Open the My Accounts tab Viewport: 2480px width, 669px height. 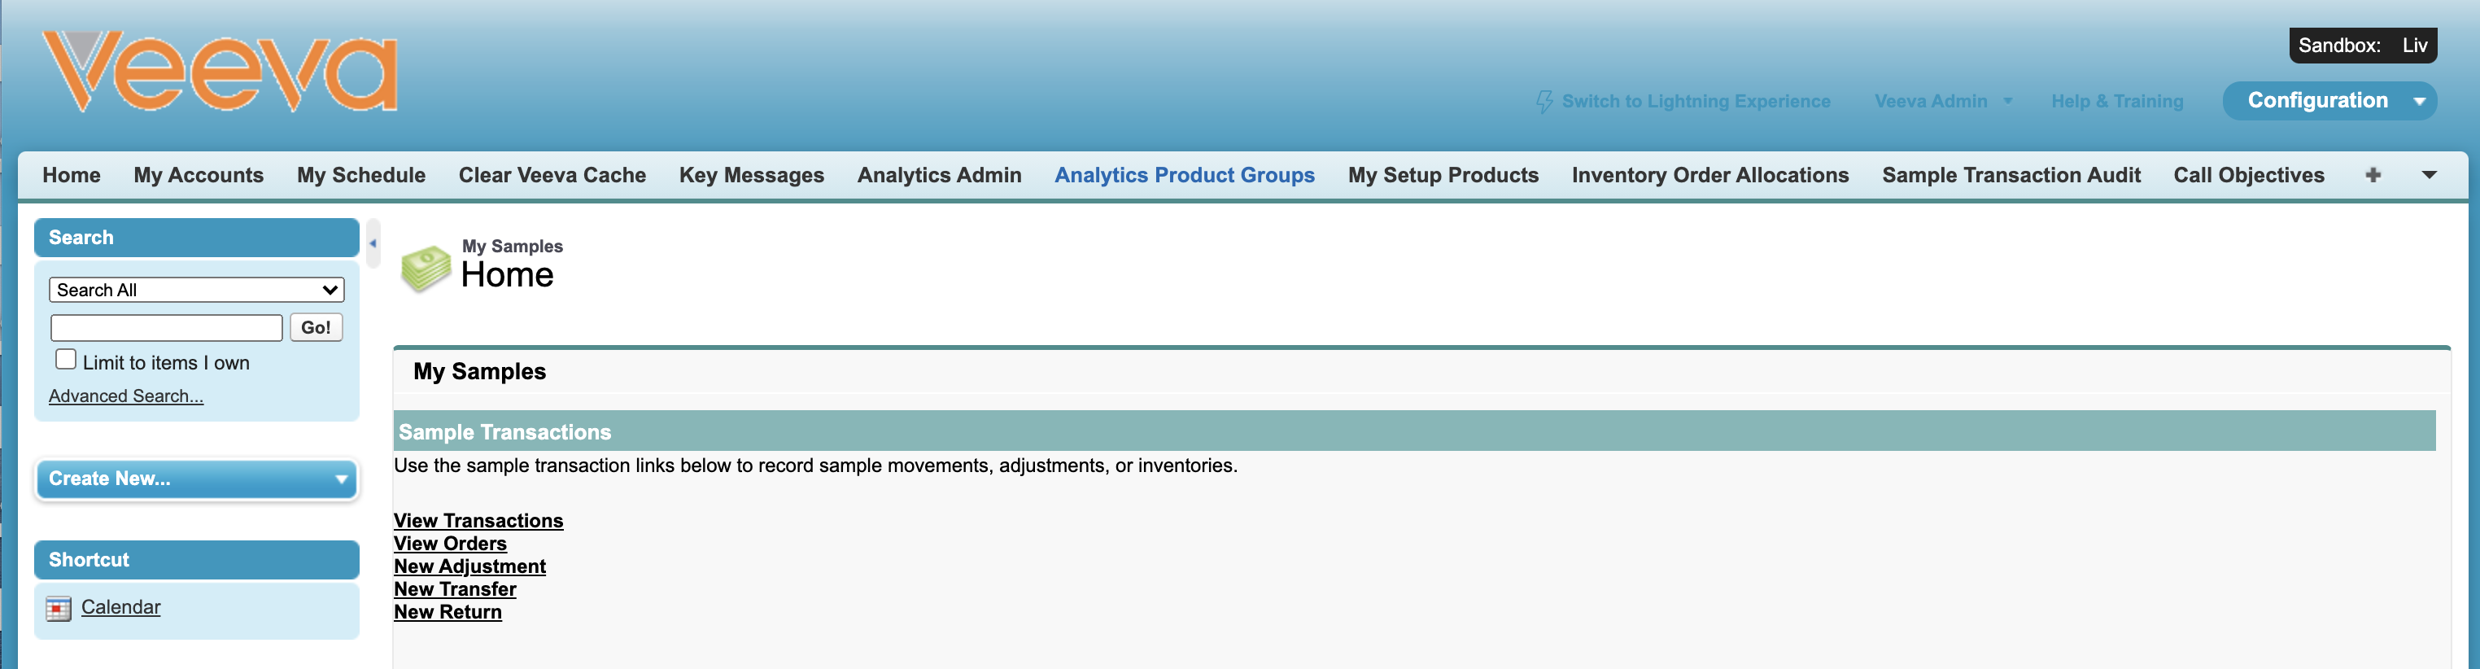[199, 175]
